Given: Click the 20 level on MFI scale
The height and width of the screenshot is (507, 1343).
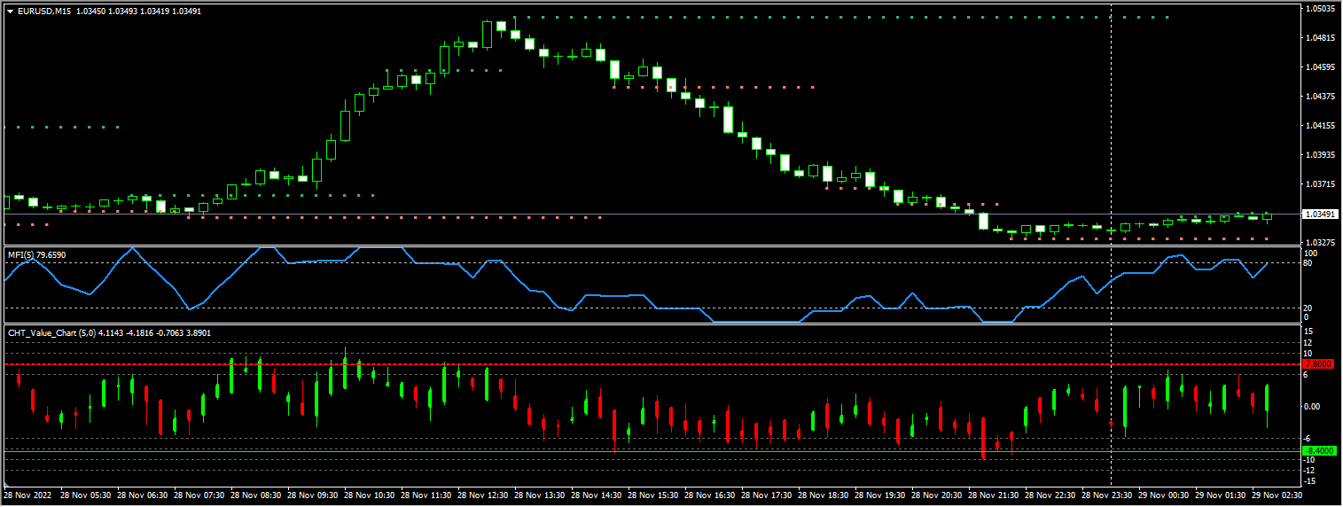Looking at the screenshot, I should [1309, 308].
